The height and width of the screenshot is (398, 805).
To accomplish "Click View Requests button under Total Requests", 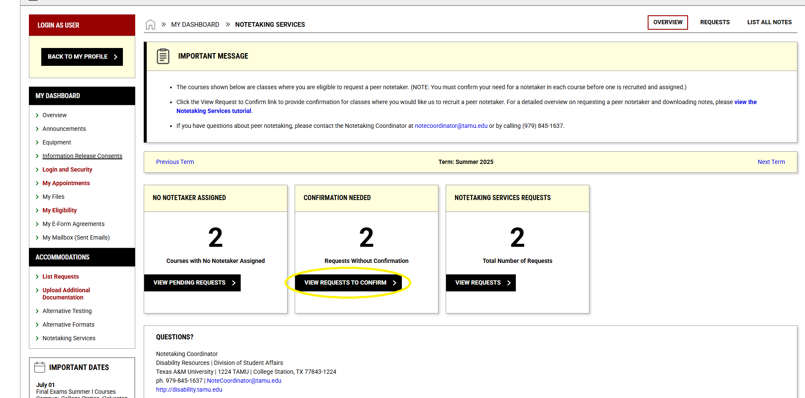I will (481, 283).
